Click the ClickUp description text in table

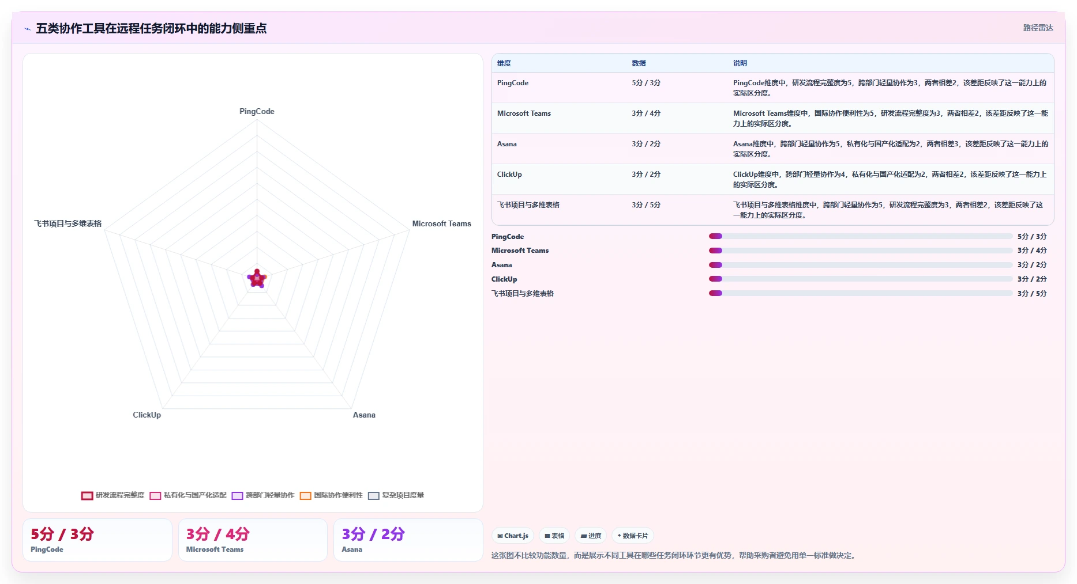(890, 180)
